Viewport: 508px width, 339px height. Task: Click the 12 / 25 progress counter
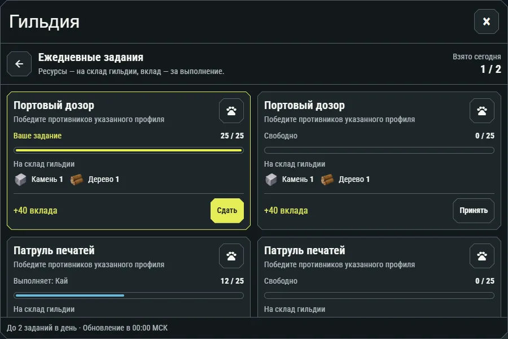point(232,281)
